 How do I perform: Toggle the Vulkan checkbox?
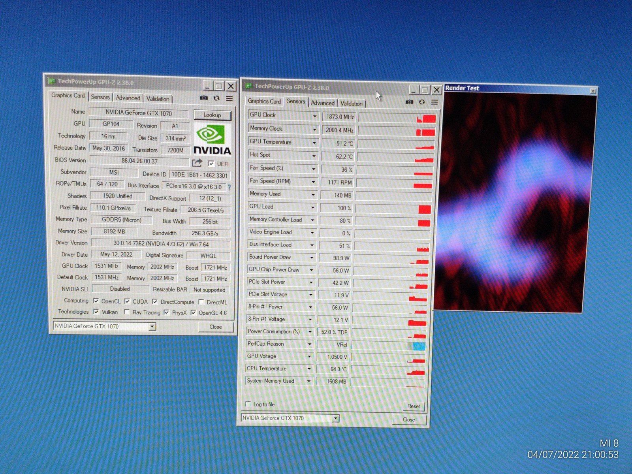[x=96, y=312]
